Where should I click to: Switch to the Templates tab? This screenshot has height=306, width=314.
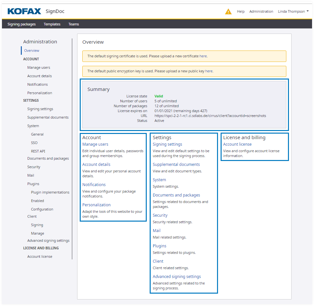(52, 24)
